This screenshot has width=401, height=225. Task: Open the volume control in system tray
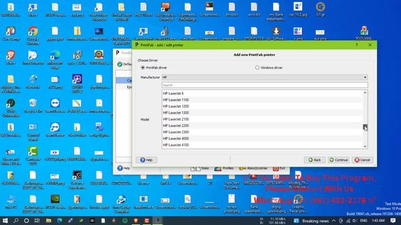(355, 221)
